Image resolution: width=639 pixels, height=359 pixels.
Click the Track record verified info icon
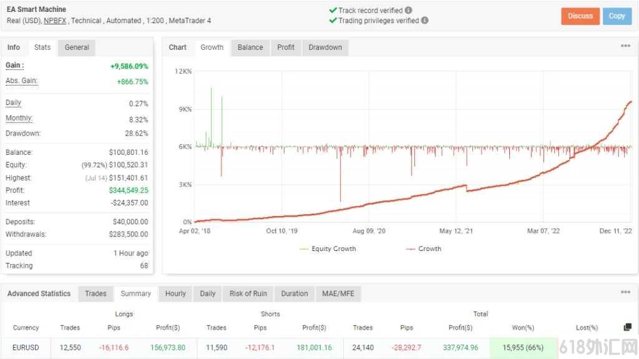pos(408,10)
